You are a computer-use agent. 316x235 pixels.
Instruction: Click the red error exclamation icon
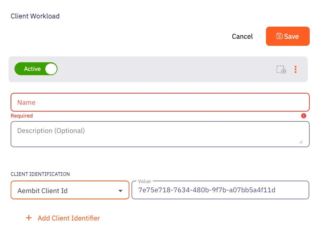[304, 116]
